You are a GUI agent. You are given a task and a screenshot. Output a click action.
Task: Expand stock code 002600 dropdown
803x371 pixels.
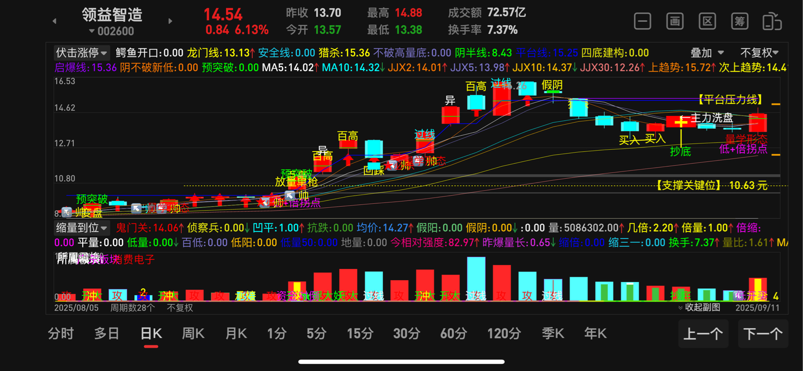tap(112, 31)
